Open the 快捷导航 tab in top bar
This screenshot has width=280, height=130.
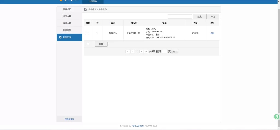(x=93, y=1)
